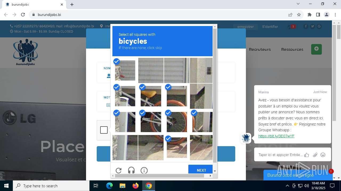Click the enregistrer link
This screenshot has height=191, width=341.
(245, 27)
